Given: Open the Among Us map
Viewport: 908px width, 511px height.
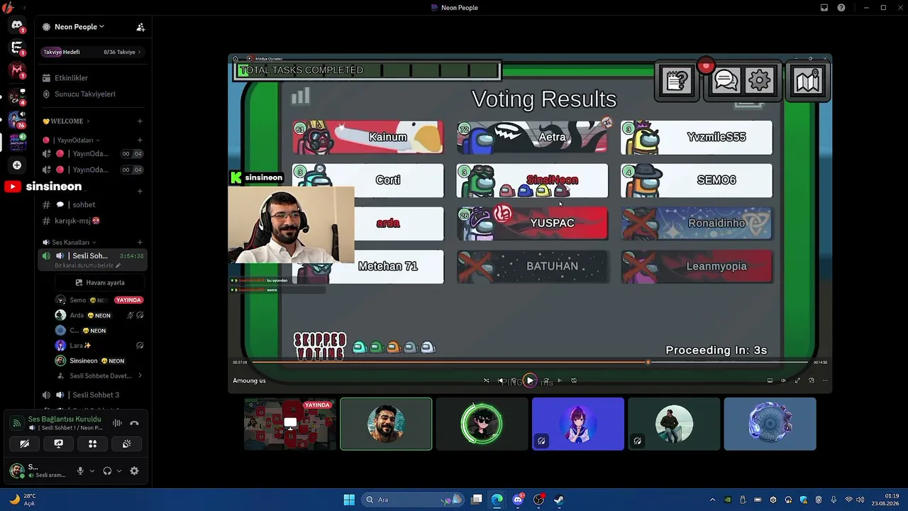Looking at the screenshot, I should pyautogui.click(x=808, y=81).
